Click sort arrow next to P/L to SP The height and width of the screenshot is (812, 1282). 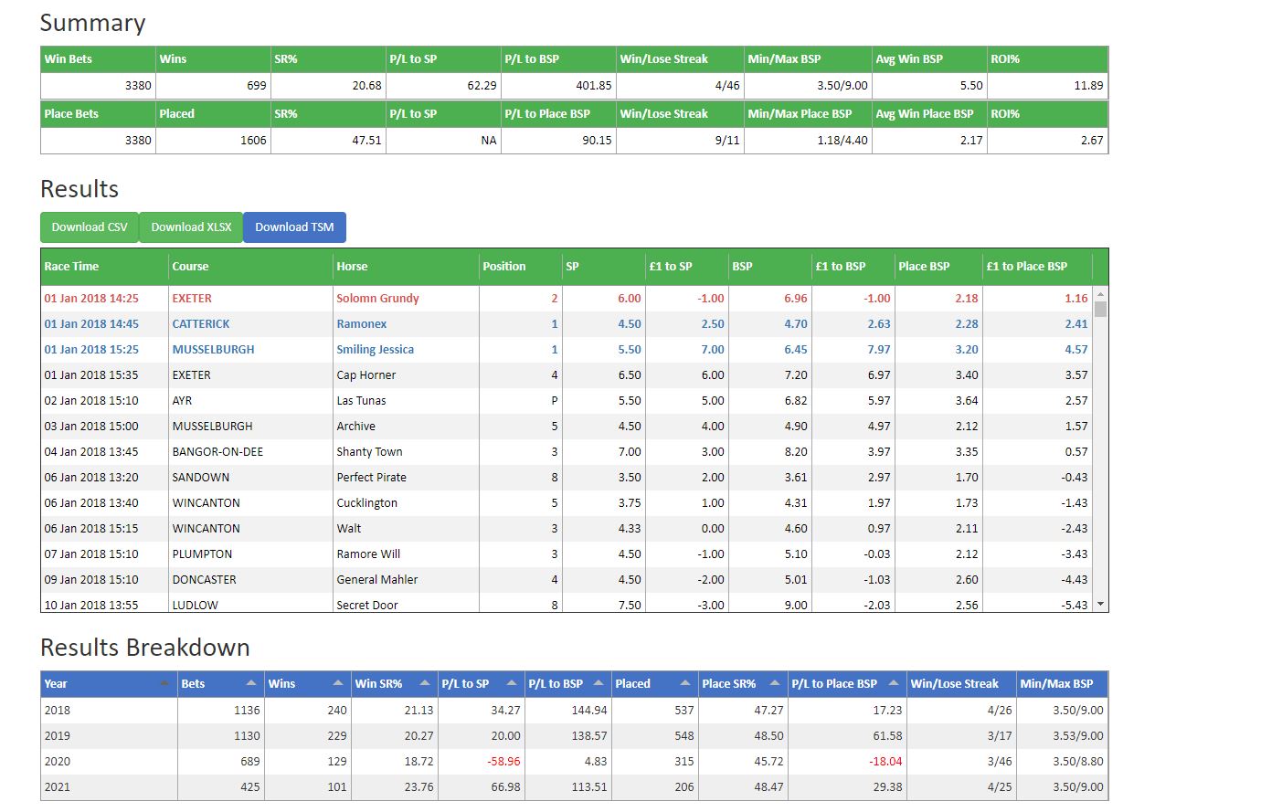click(x=512, y=683)
